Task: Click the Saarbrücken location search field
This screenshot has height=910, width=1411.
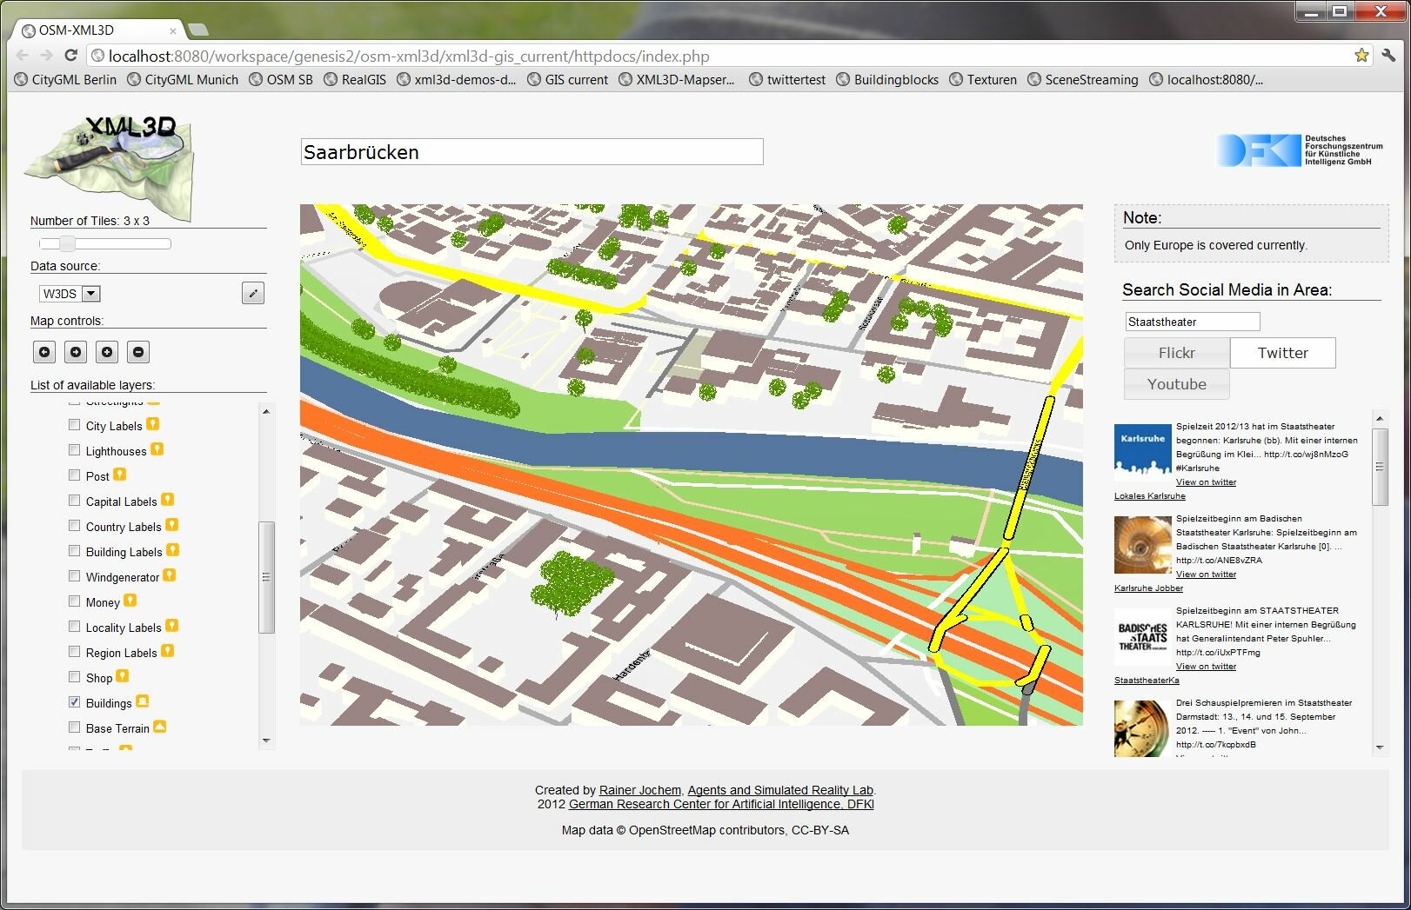Action: coord(532,152)
